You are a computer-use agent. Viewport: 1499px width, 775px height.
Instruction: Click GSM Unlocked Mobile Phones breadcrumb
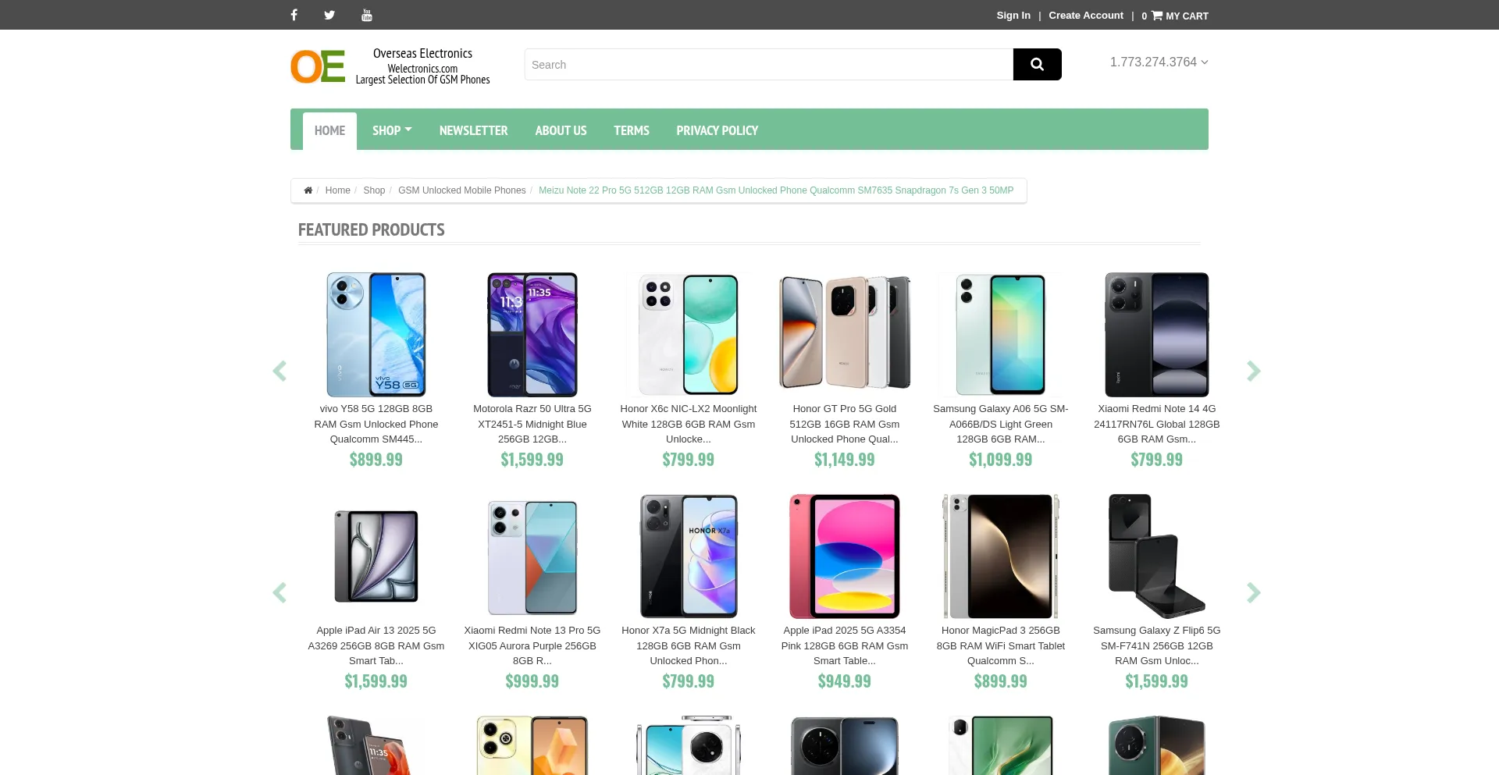coord(462,190)
